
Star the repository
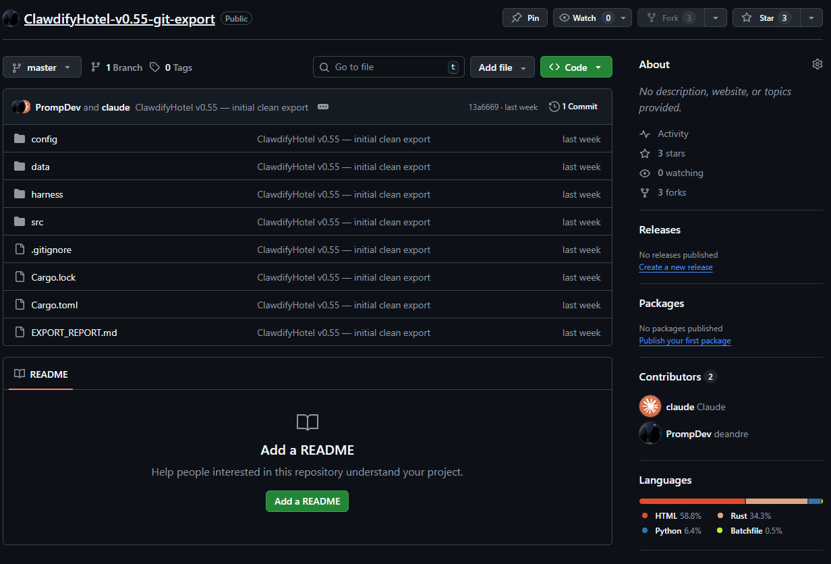coord(766,18)
